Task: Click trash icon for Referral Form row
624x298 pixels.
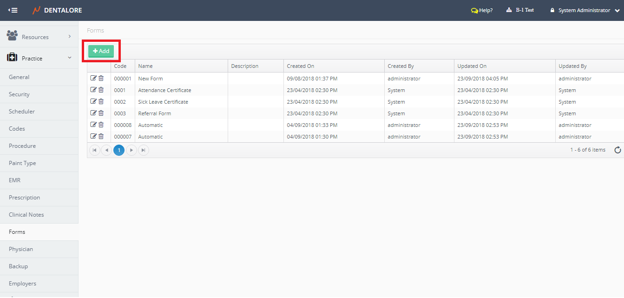Action: (101, 113)
